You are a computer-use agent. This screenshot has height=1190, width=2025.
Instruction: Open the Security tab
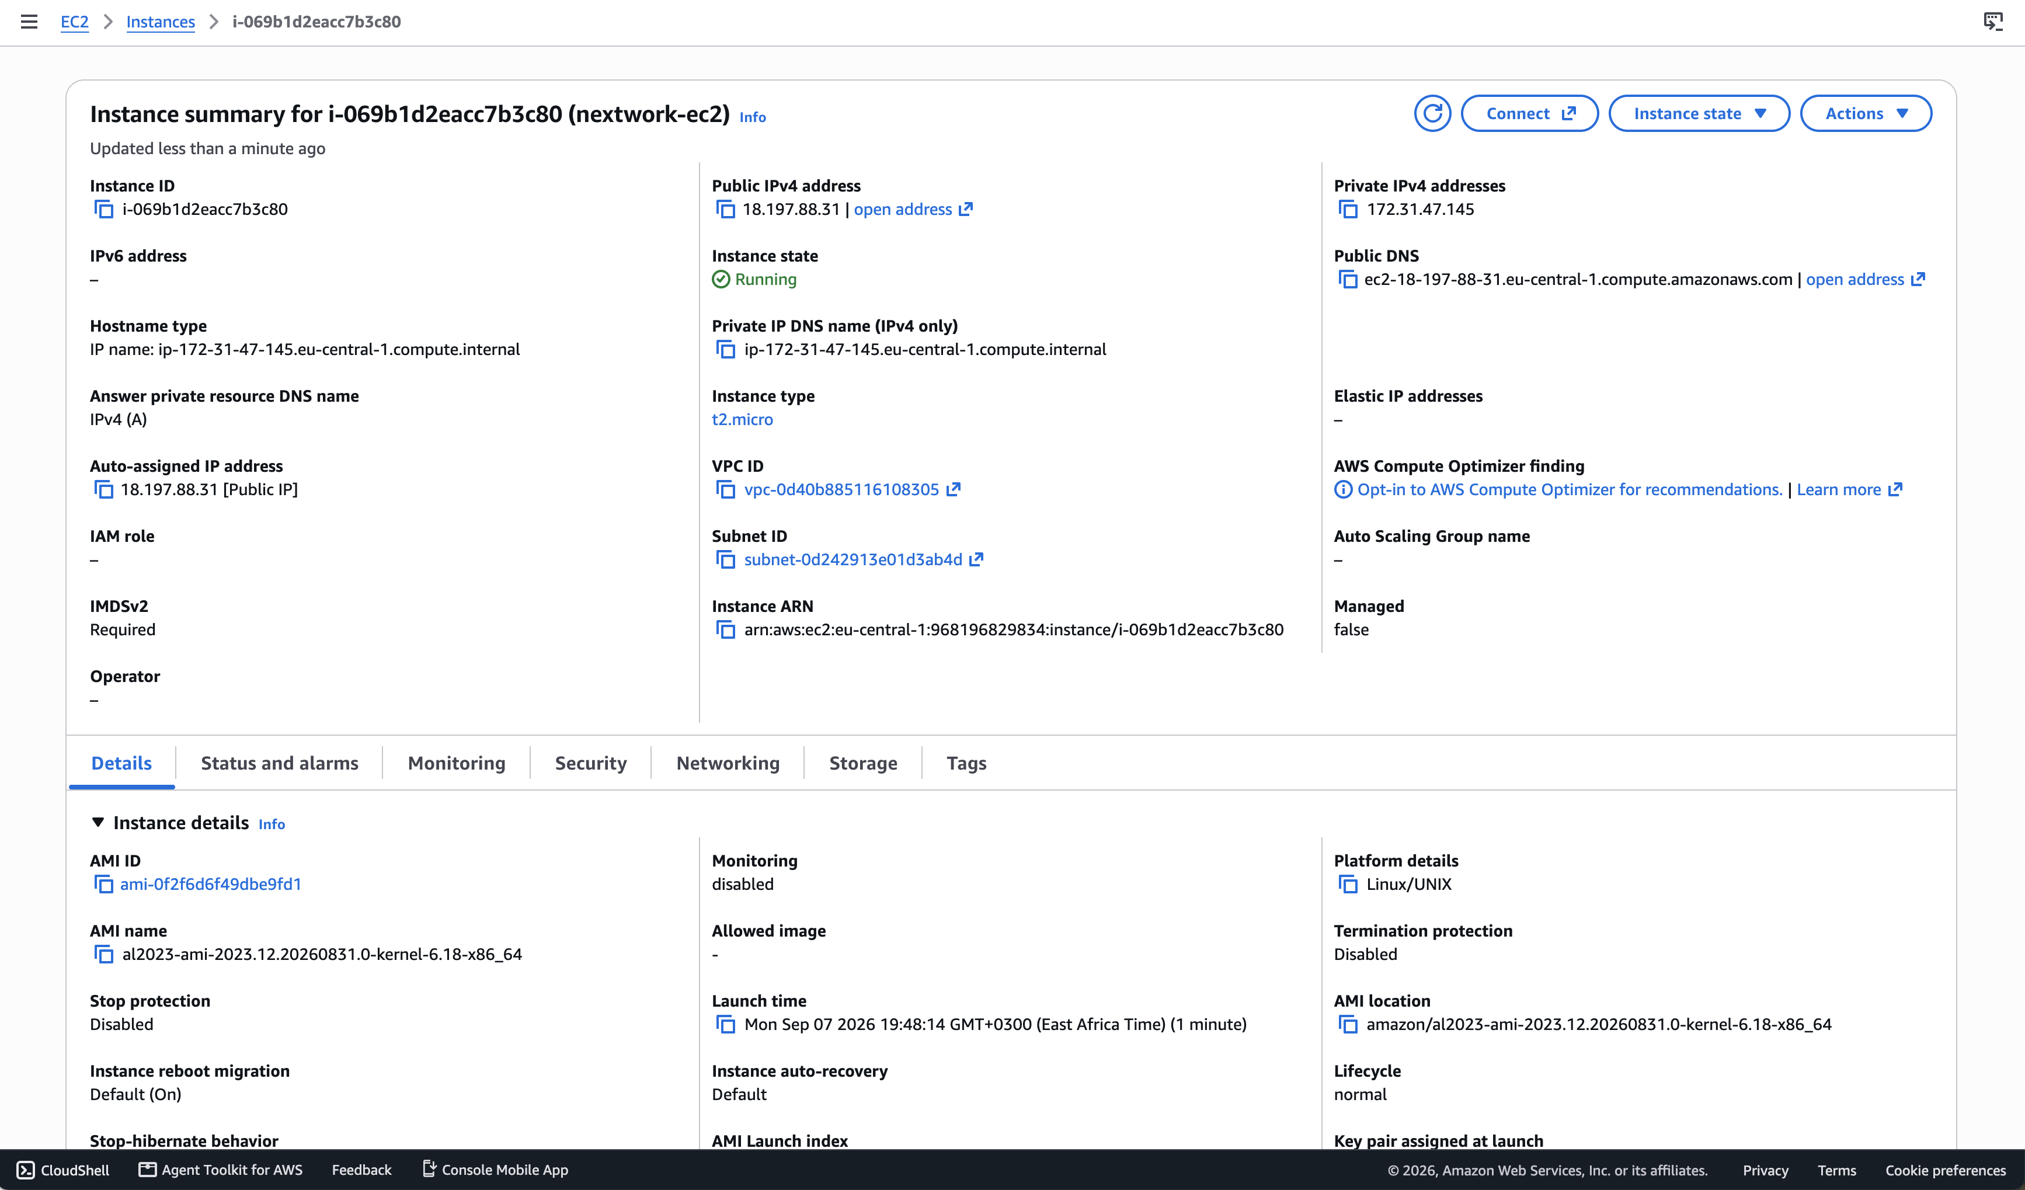591,763
